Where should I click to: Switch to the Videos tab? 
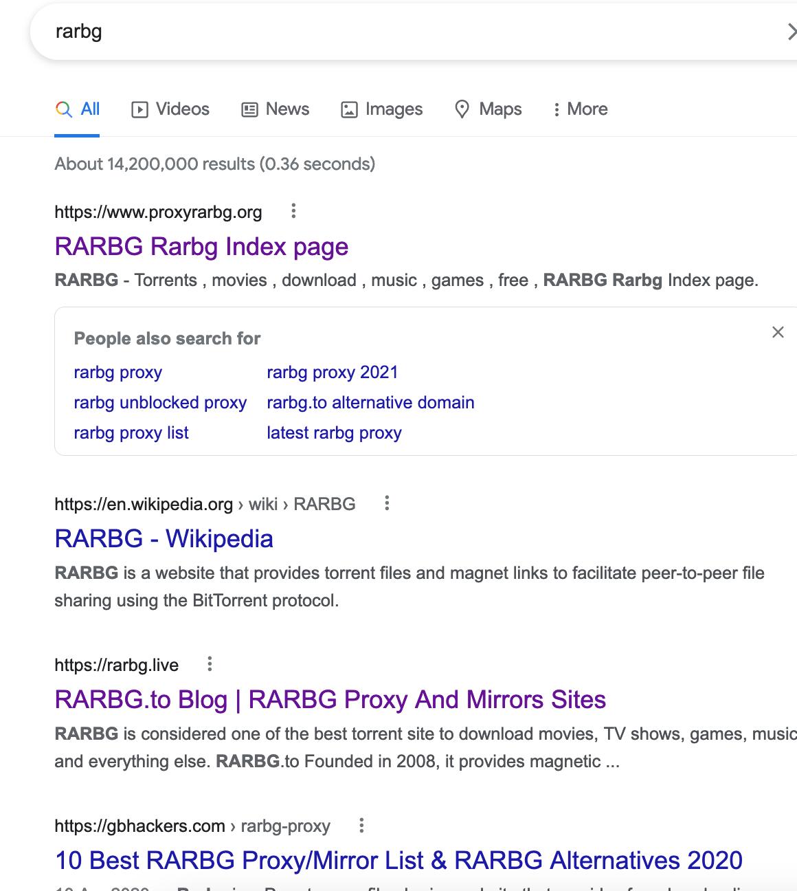(170, 109)
